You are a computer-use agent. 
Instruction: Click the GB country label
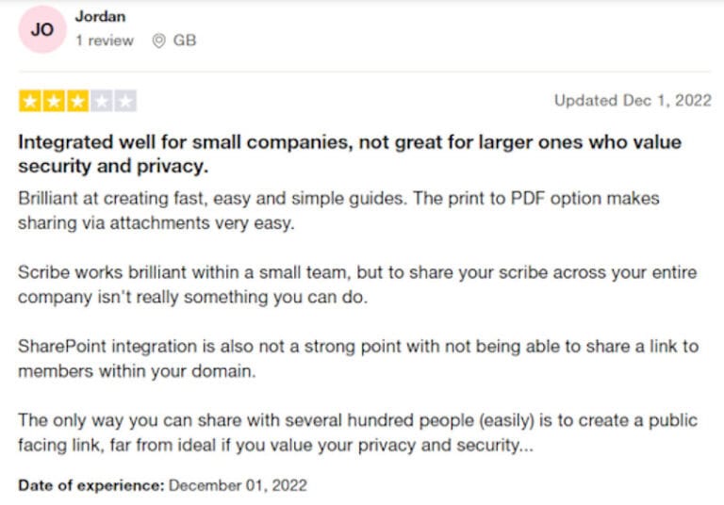tap(185, 41)
